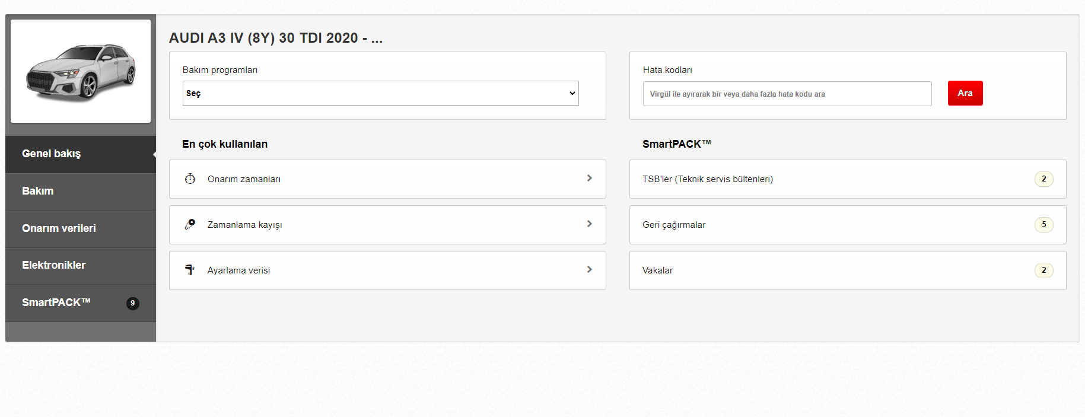This screenshot has height=417, width=1085.
Task: Open Ayarlama verisi link
Action: (x=387, y=270)
